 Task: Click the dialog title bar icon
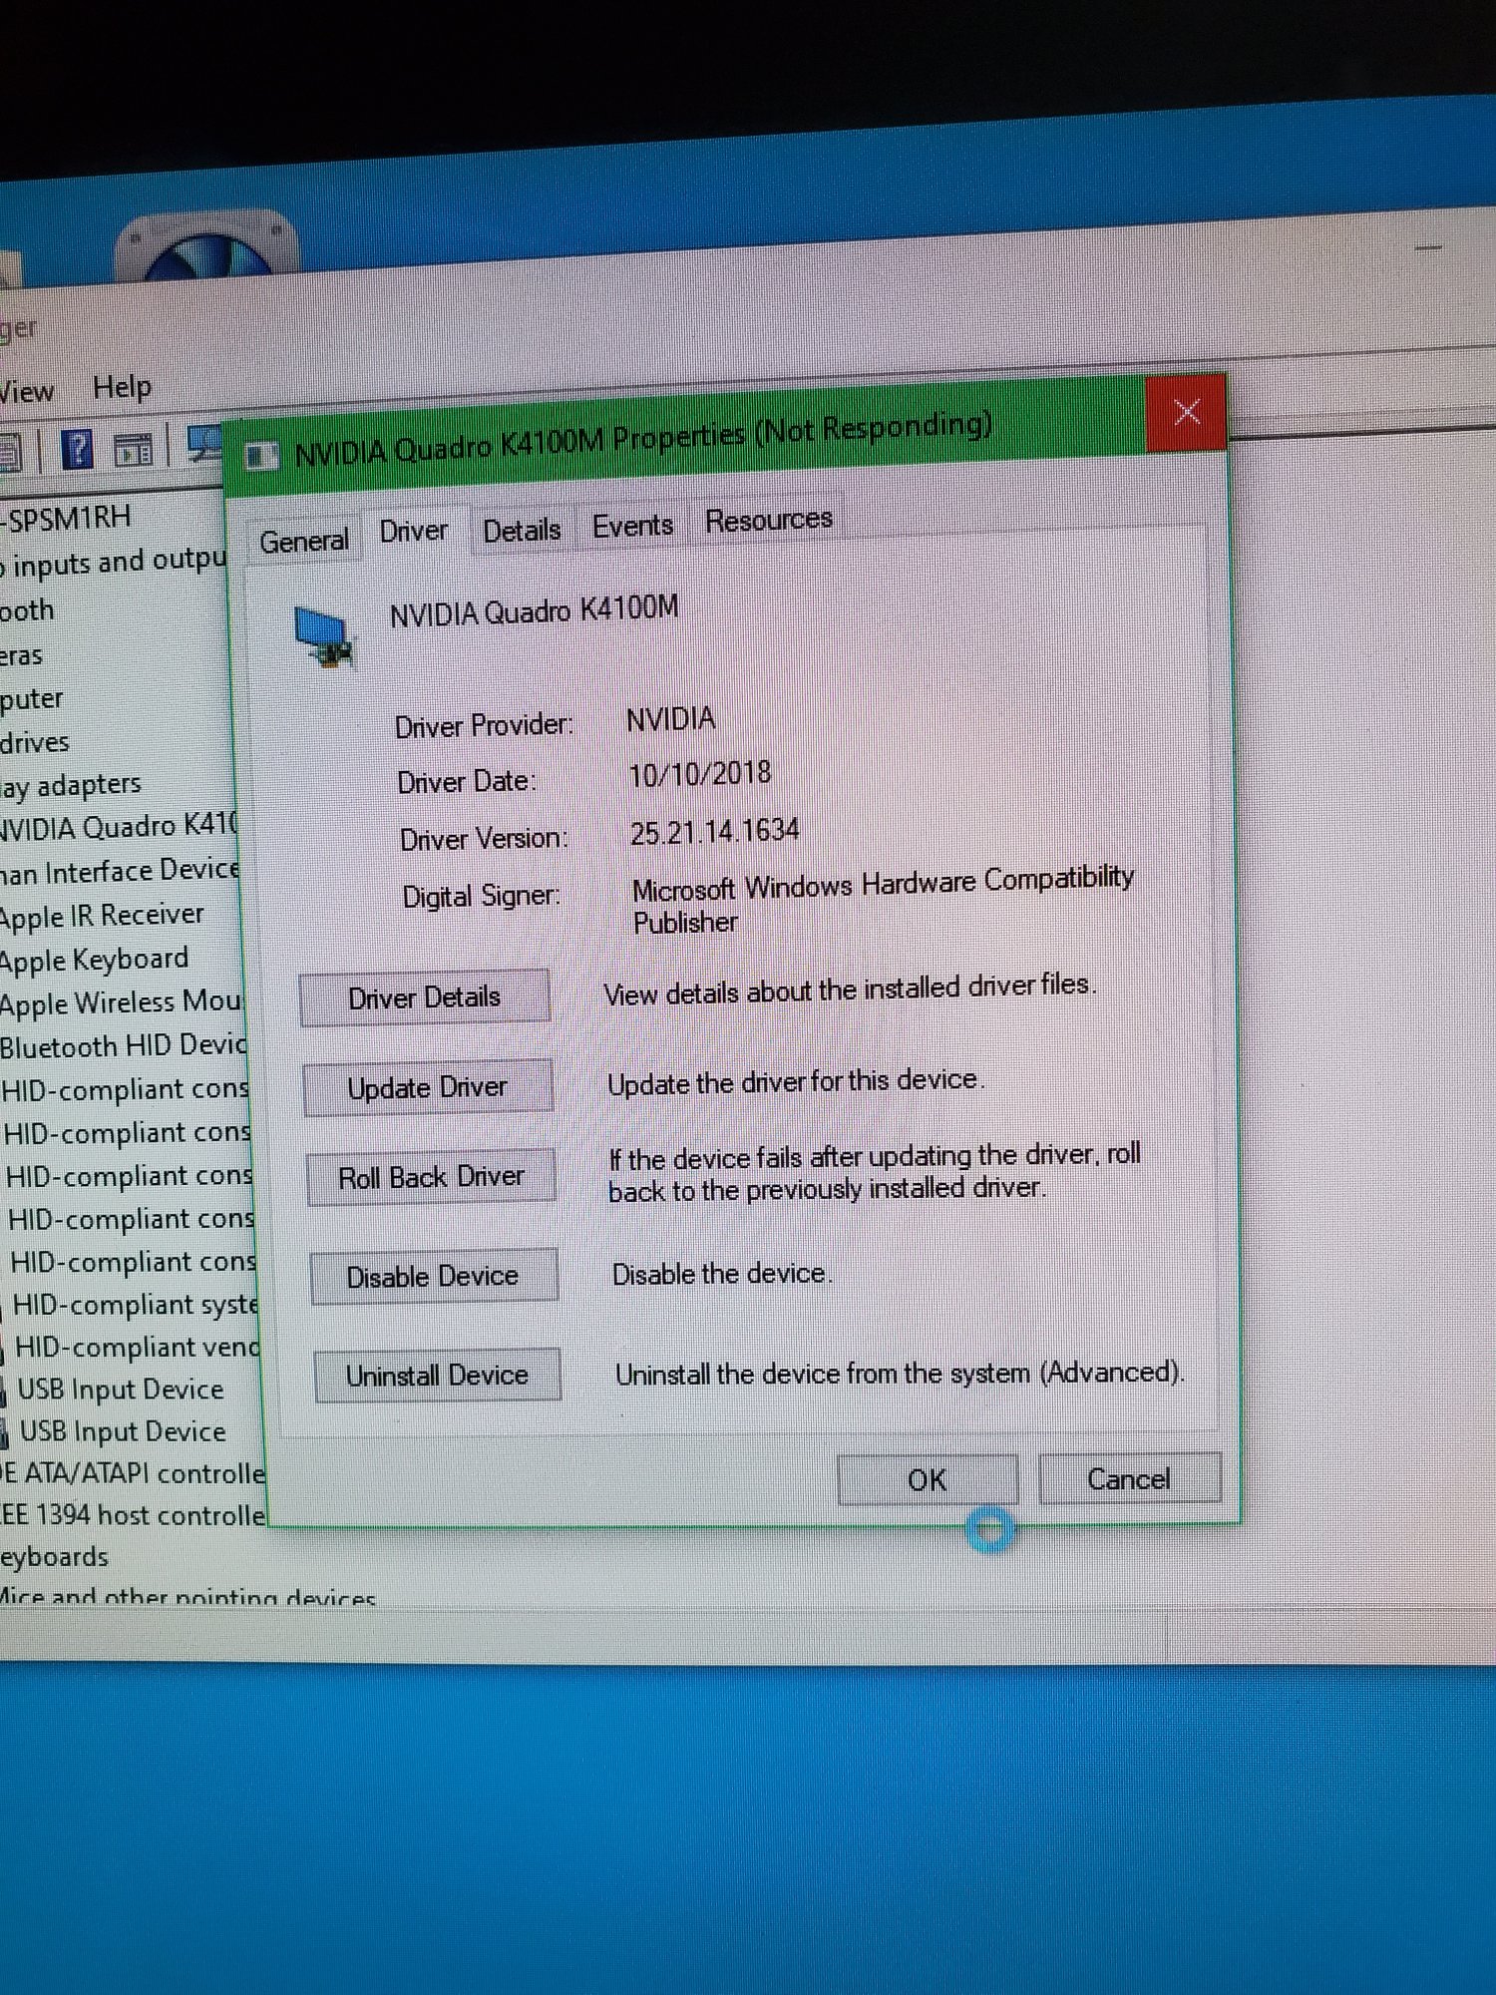[261, 456]
